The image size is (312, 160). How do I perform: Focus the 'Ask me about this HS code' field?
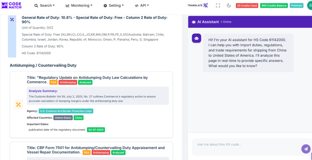tap(244, 145)
